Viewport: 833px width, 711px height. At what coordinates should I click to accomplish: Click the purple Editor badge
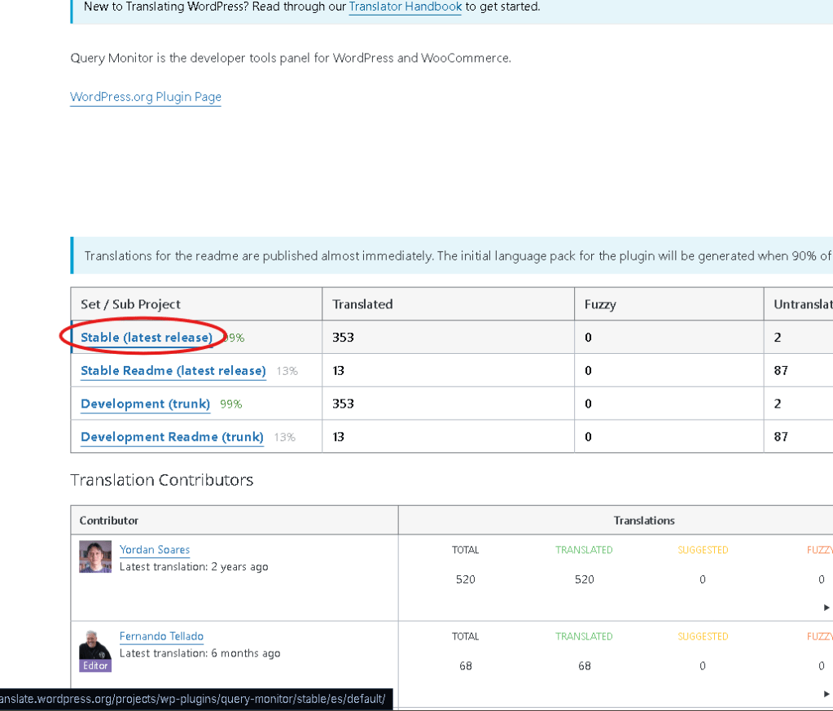(95, 665)
